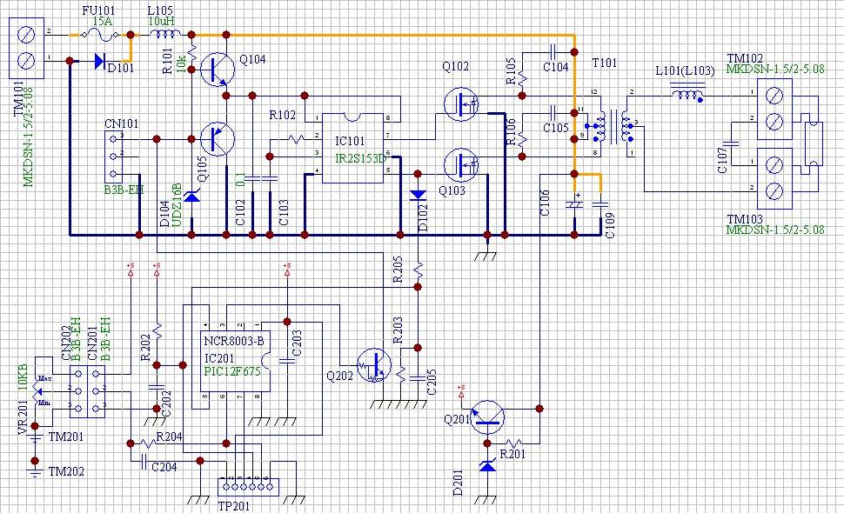Click the 10k value of R101
Viewport: 844px width, 513px height.
(180, 63)
